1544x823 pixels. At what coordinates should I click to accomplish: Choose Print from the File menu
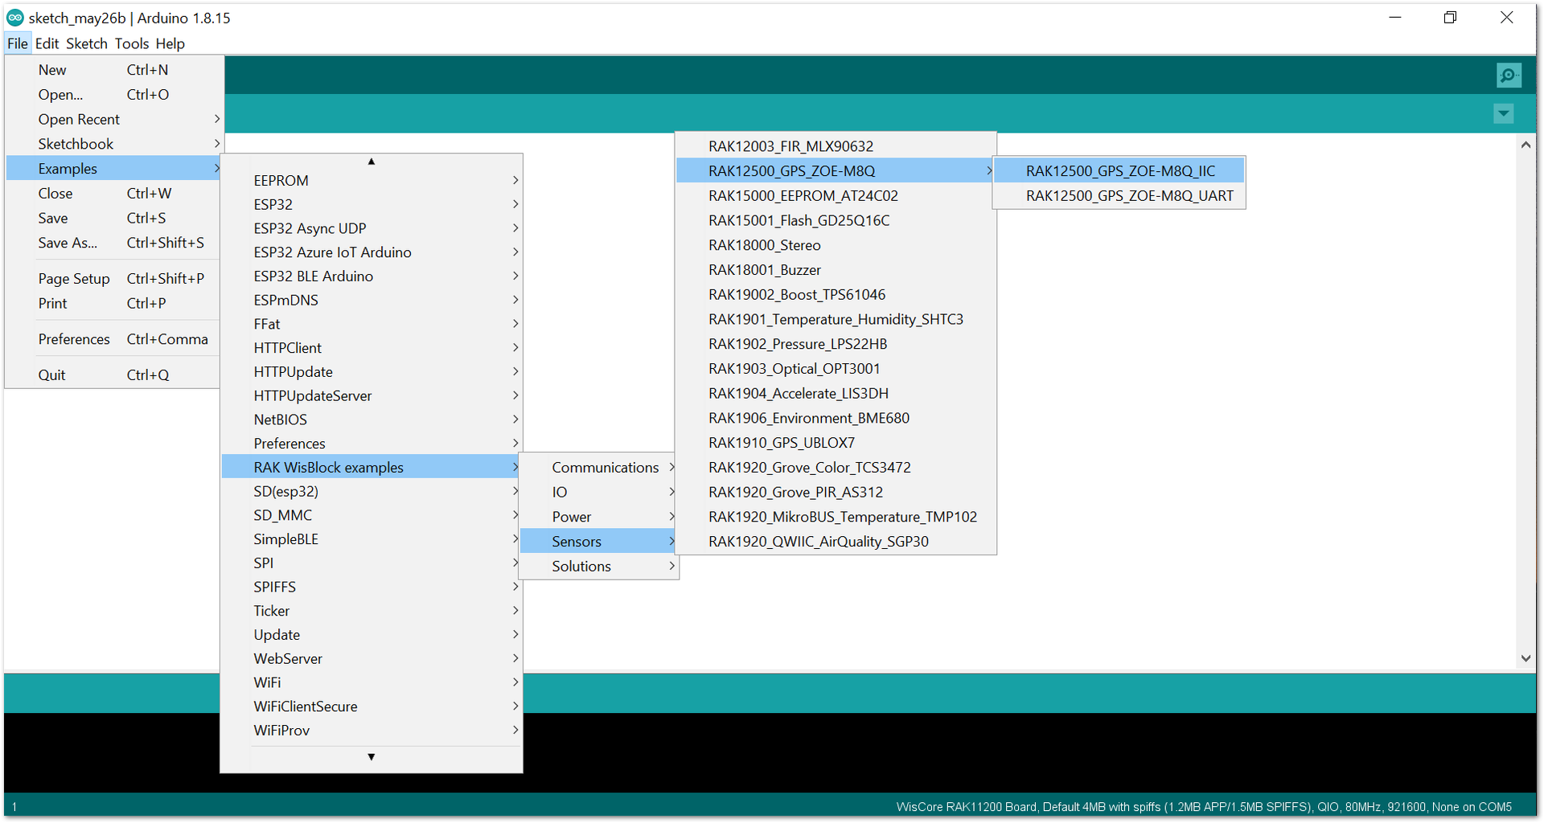113,304
